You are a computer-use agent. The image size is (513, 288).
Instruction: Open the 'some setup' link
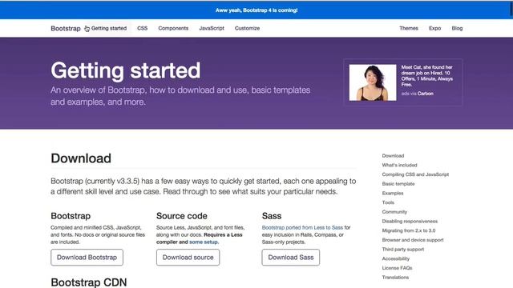point(204,242)
